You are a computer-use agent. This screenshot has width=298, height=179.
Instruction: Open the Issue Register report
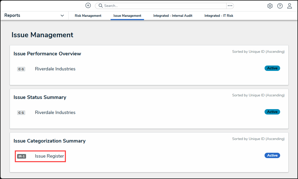tap(50, 156)
